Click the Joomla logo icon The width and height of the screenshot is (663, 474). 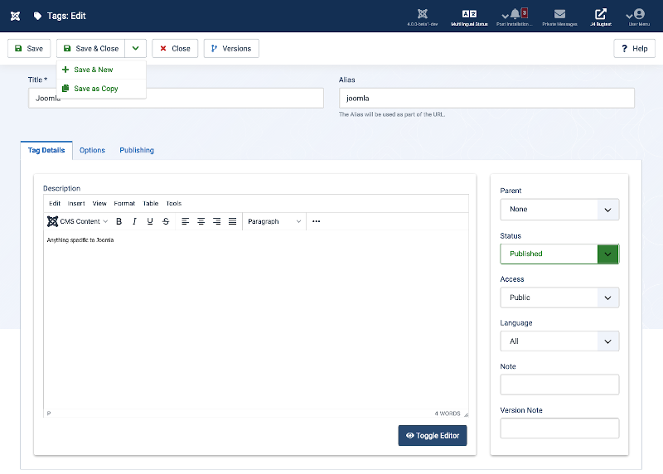tap(14, 16)
